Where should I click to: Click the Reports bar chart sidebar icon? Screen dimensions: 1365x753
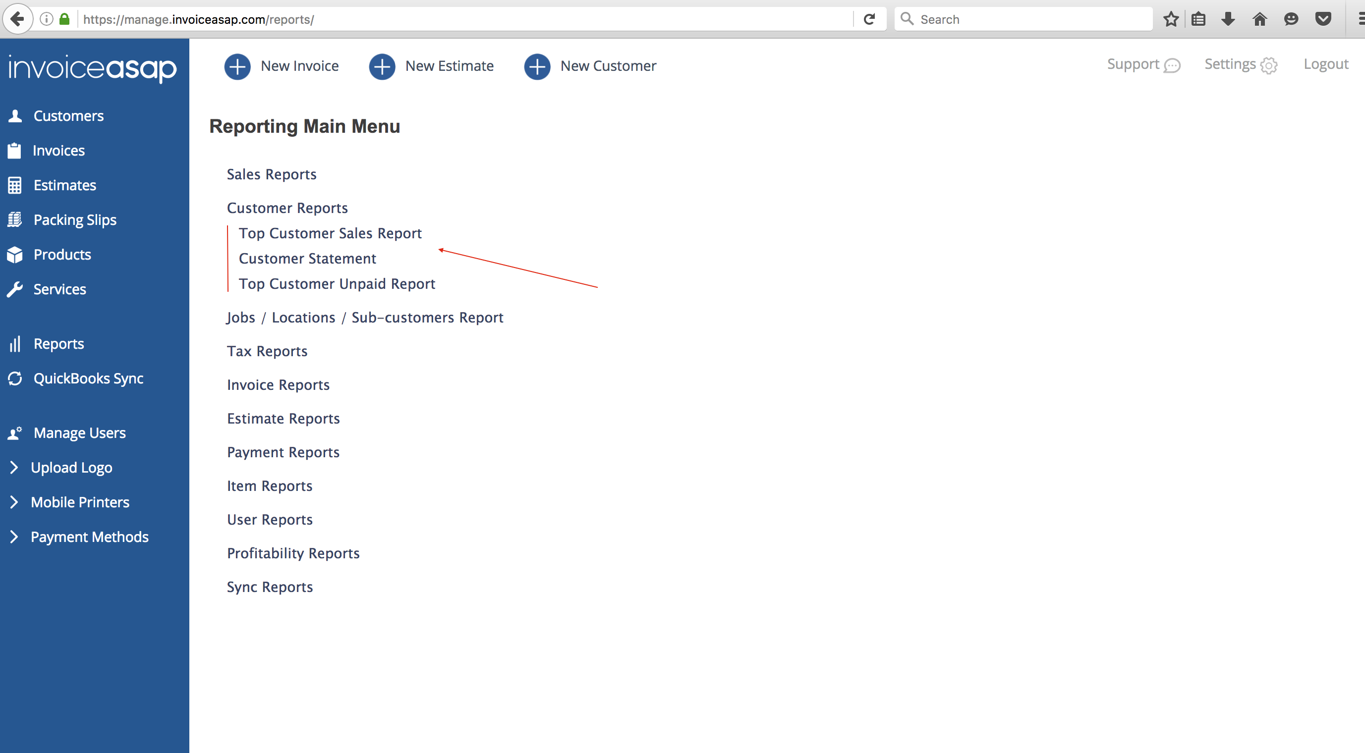[15, 344]
